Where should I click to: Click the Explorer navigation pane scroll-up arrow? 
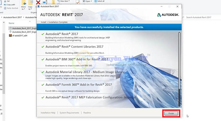point(4,22)
